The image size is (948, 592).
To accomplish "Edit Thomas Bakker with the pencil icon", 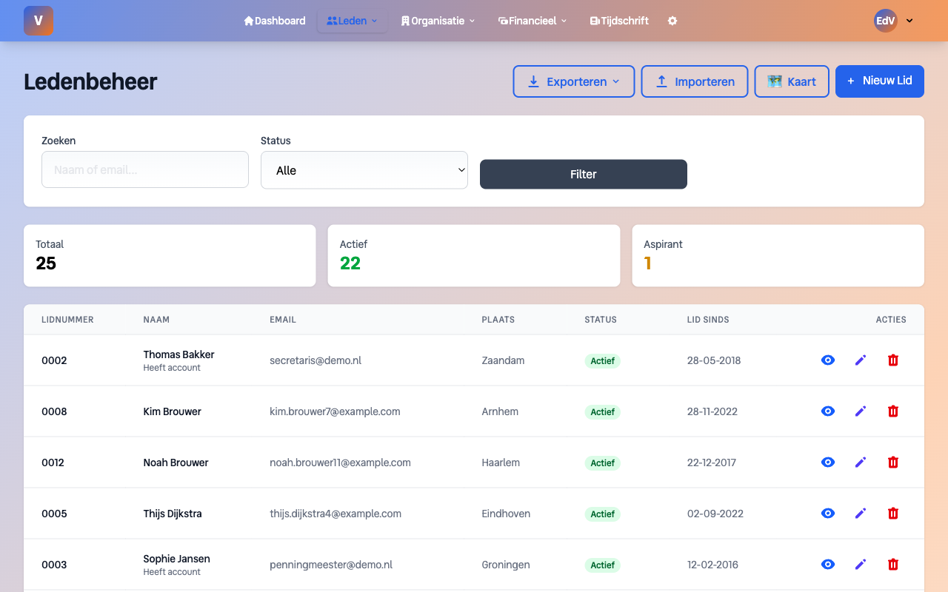I will (860, 360).
